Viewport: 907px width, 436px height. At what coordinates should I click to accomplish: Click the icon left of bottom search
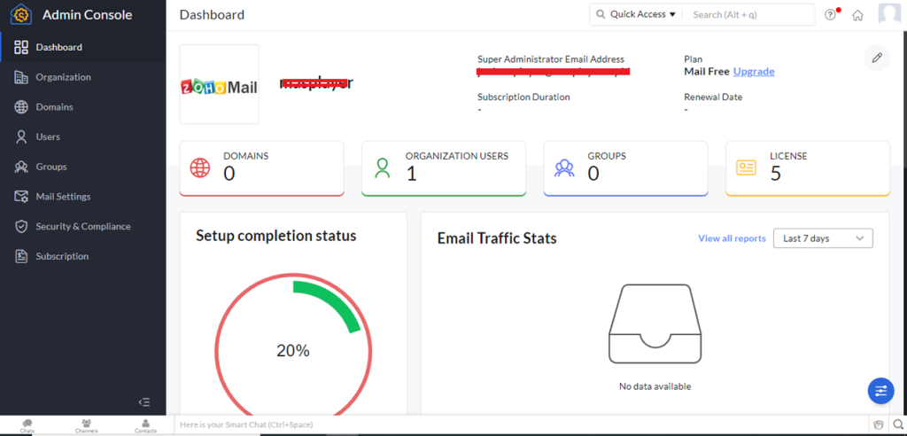point(878,425)
